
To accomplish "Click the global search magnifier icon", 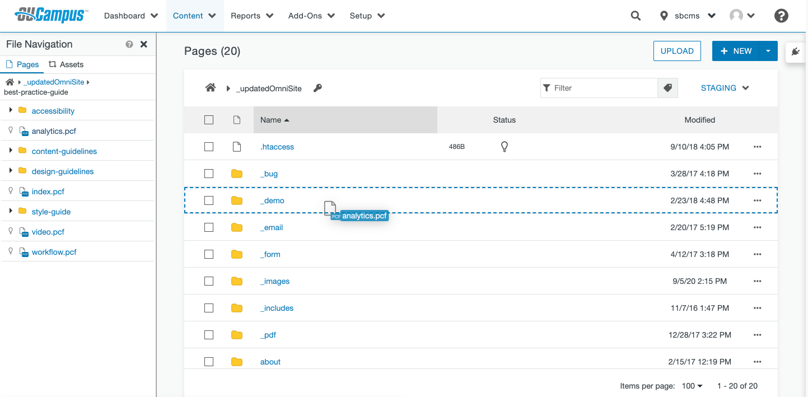I will [636, 16].
